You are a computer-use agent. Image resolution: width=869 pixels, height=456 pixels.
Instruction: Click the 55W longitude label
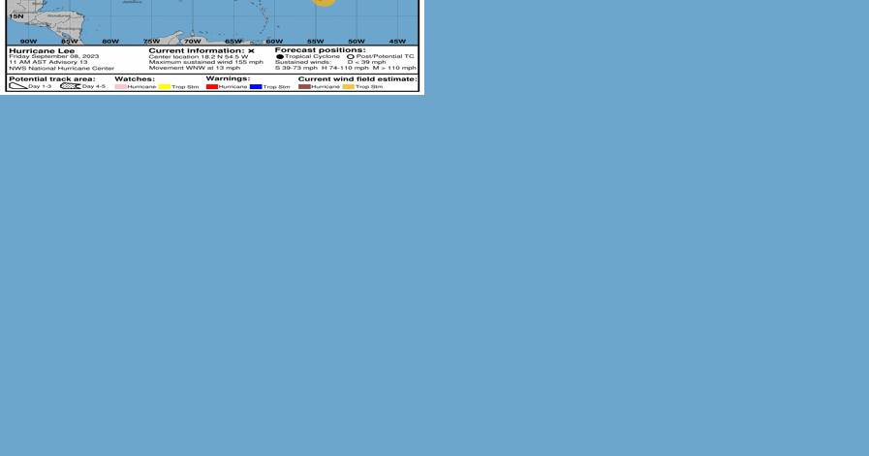click(x=316, y=42)
